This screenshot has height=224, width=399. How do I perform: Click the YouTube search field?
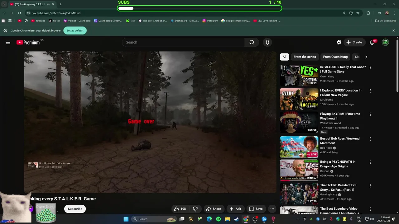pos(183,42)
